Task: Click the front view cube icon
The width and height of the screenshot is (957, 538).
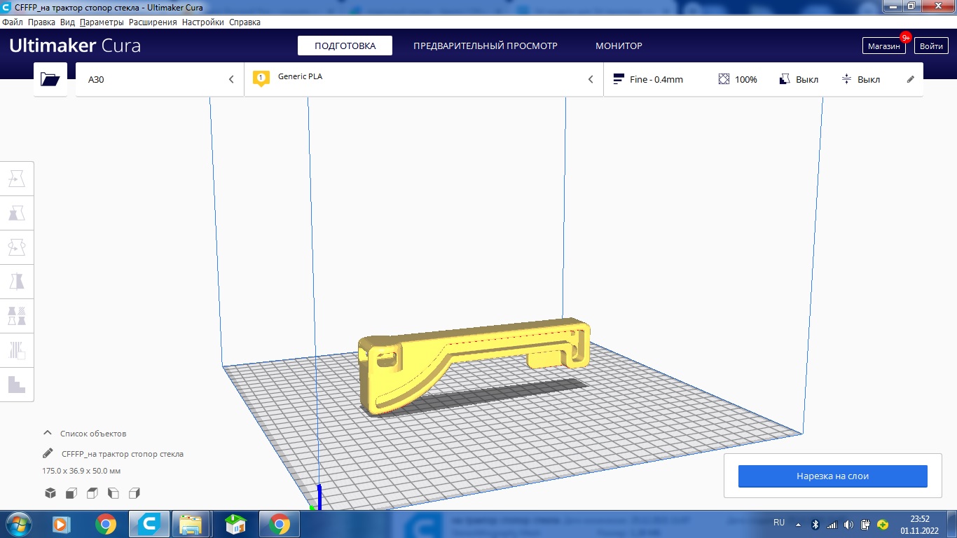Action: (71, 493)
